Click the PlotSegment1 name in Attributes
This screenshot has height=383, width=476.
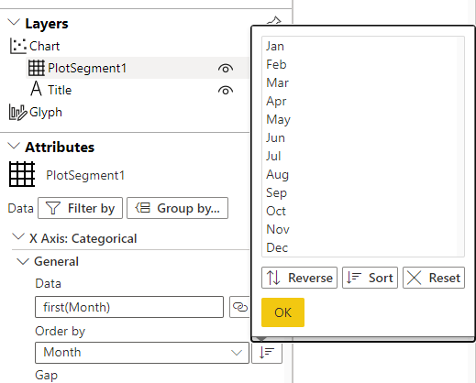pyautogui.click(x=85, y=175)
